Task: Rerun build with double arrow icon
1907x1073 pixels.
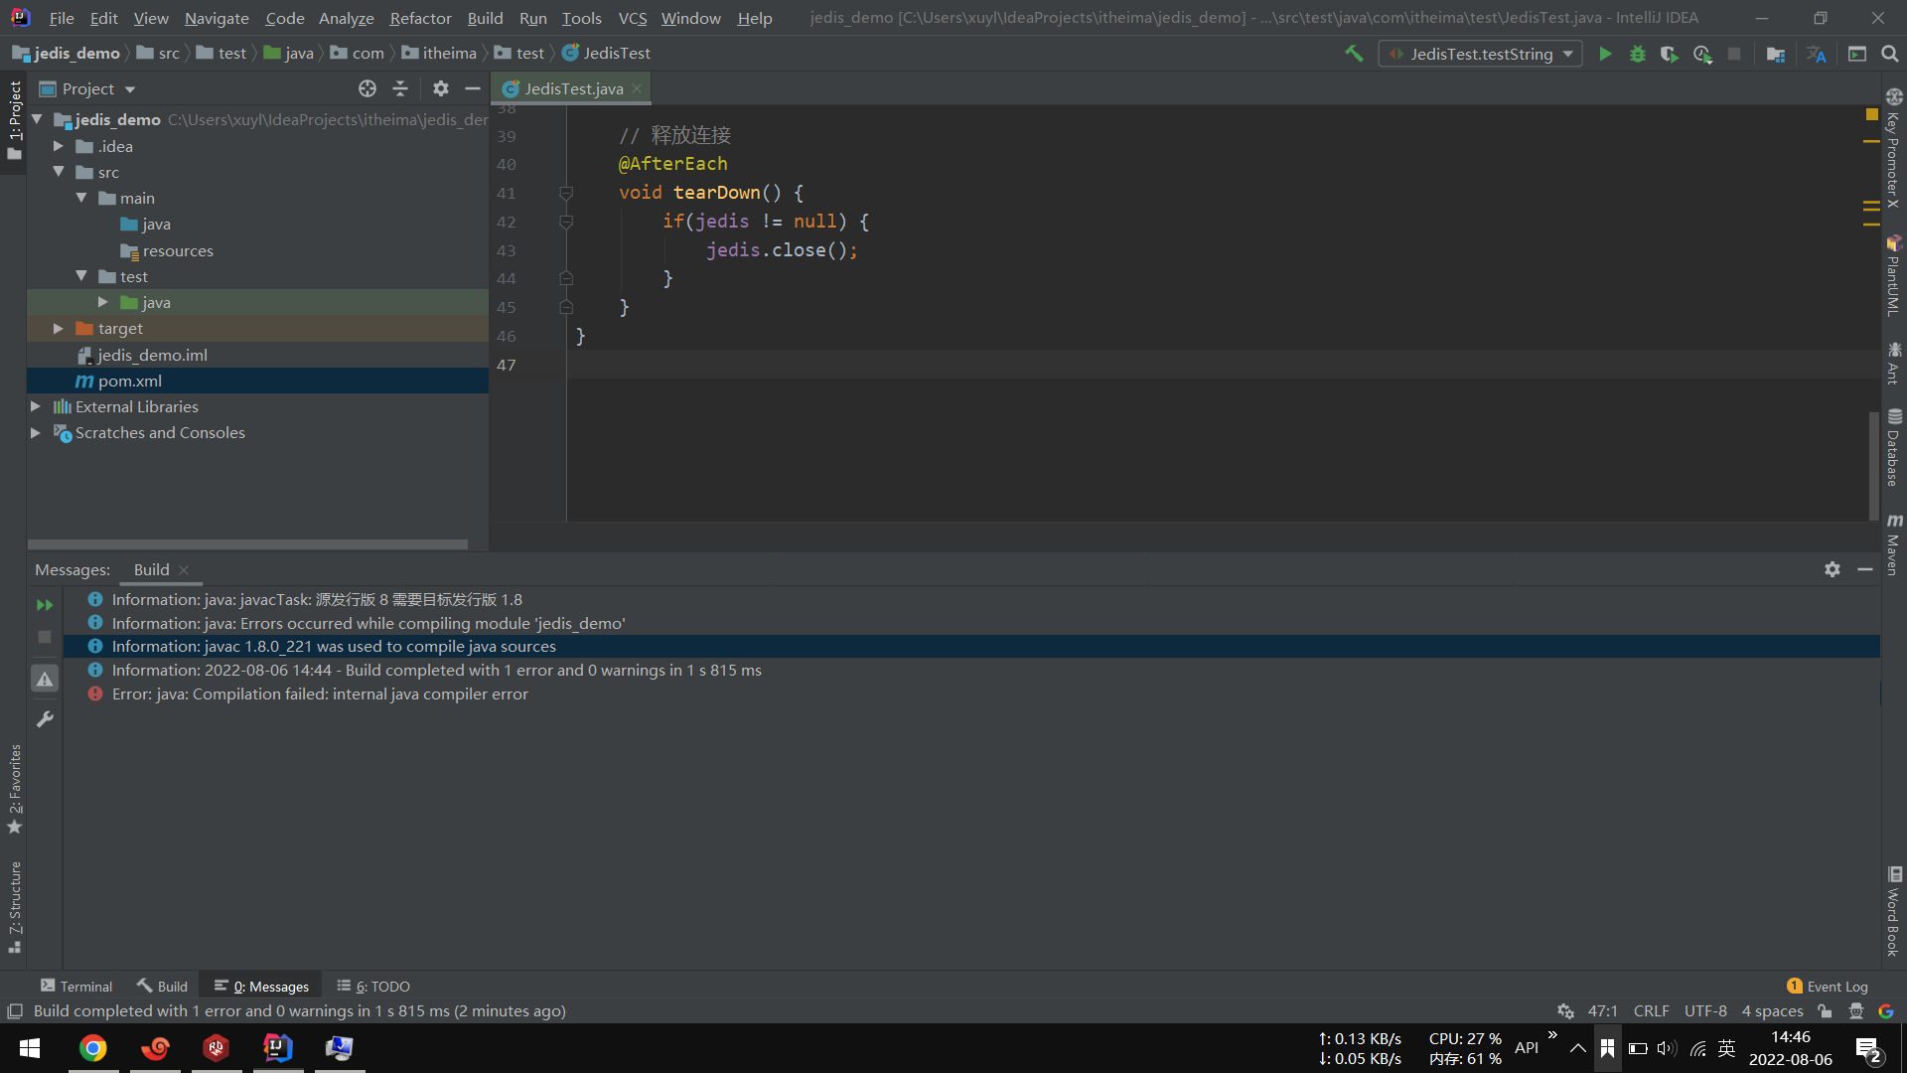Action: [x=45, y=604]
